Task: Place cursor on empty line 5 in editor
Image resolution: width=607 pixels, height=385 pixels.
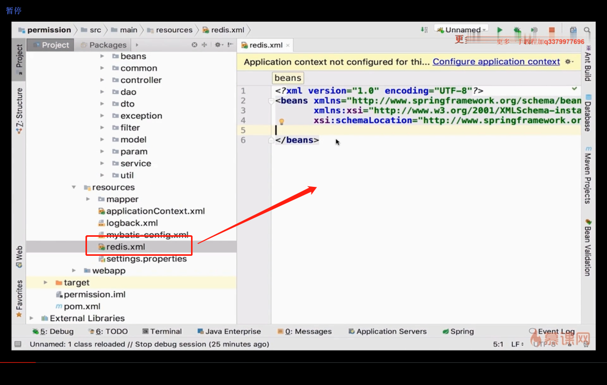Action: [x=426, y=130]
